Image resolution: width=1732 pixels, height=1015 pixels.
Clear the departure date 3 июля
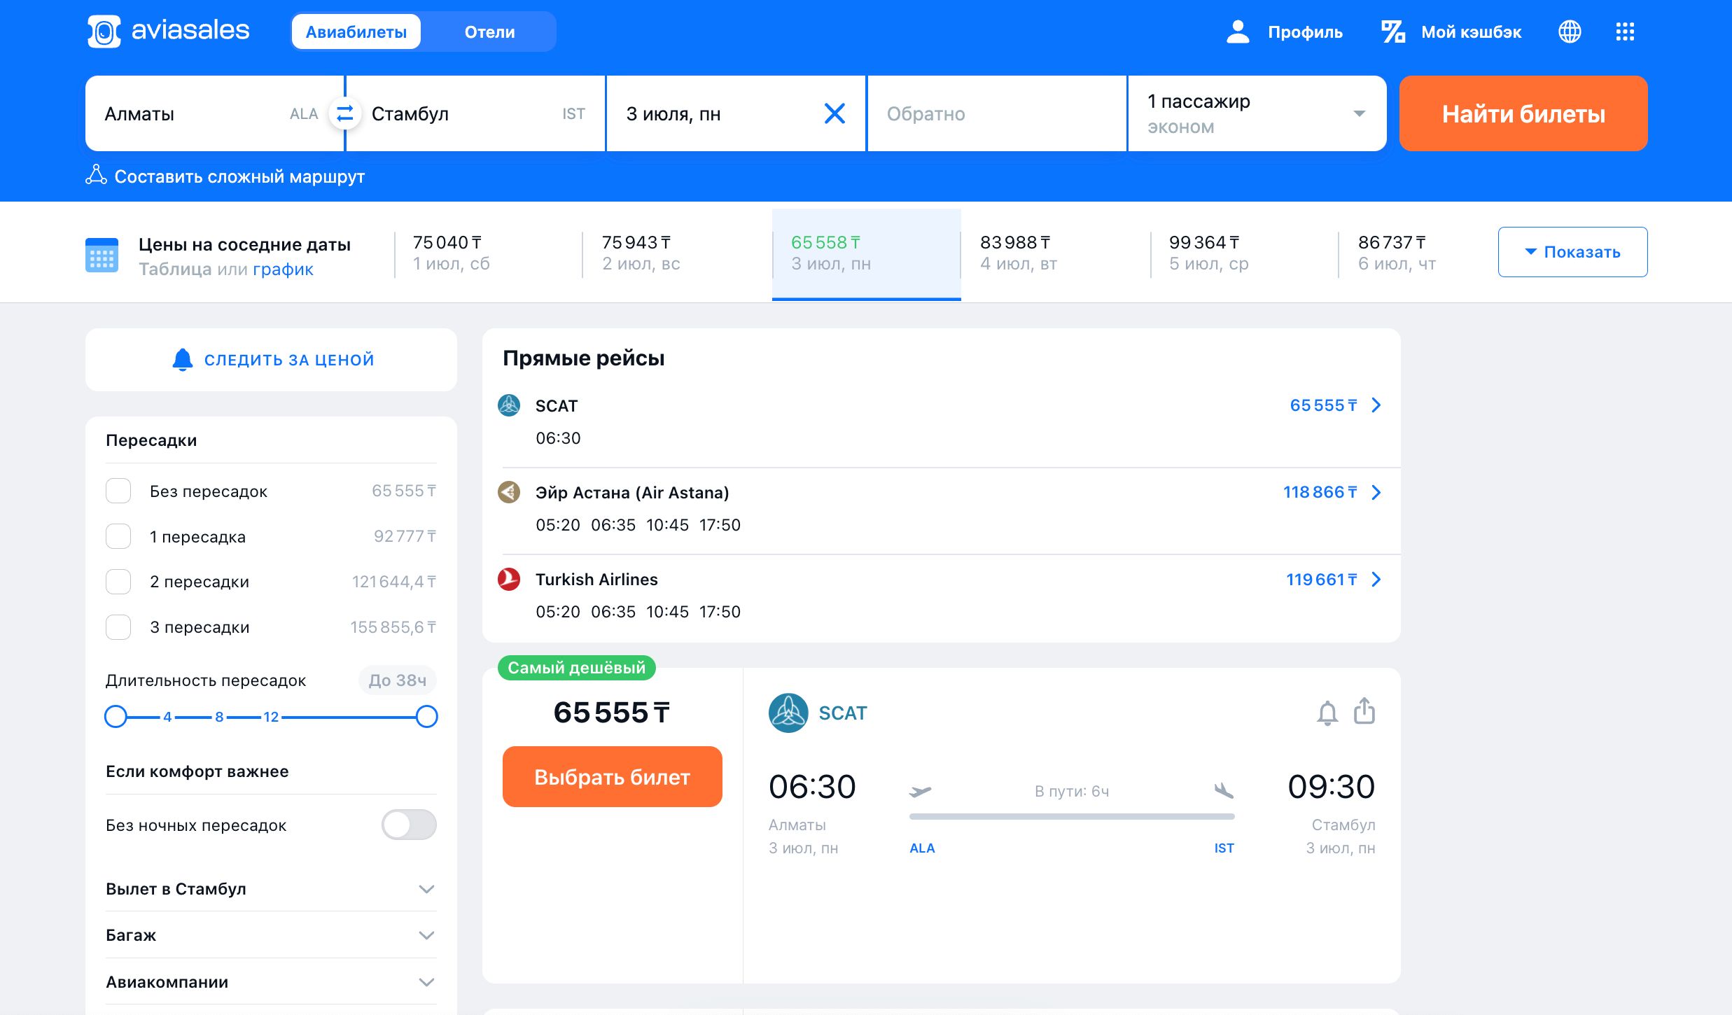[x=834, y=113]
